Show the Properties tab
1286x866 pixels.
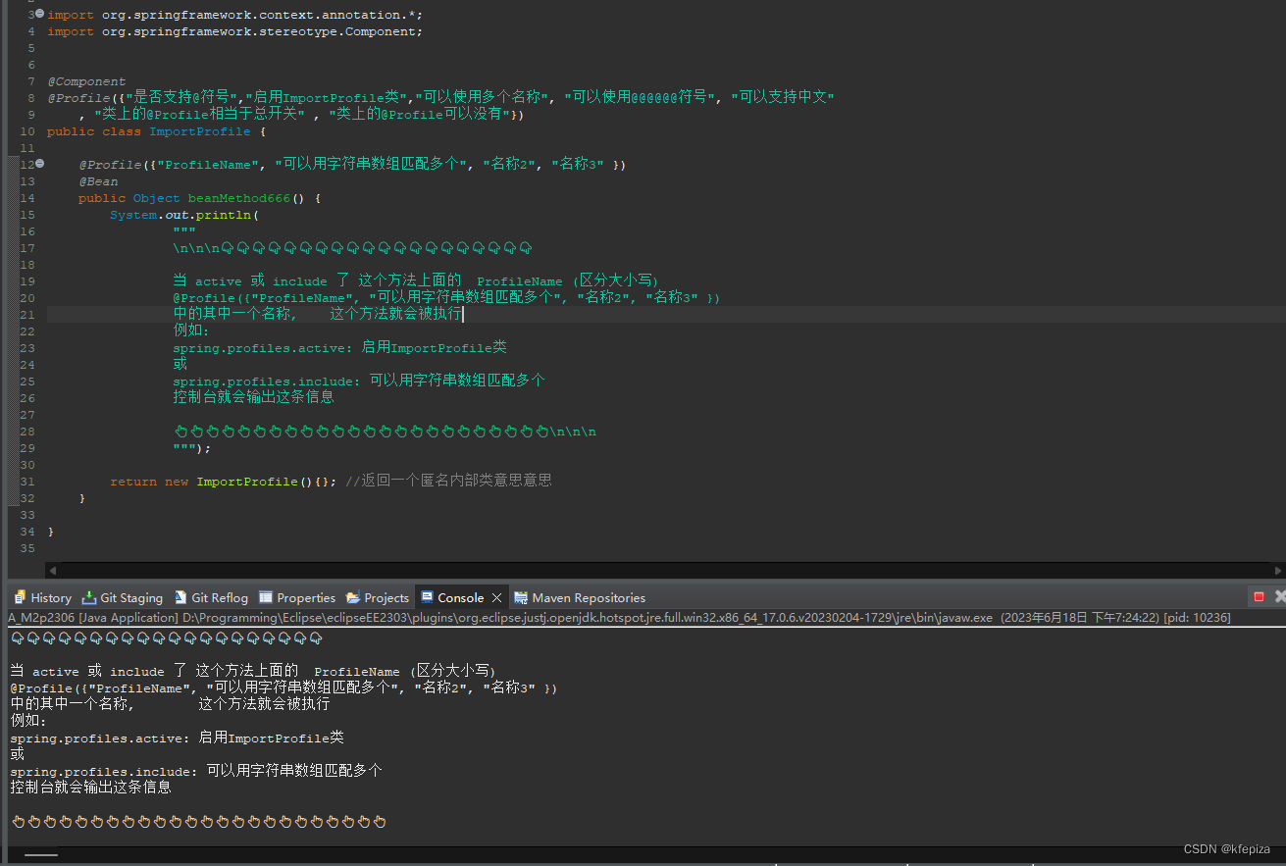tap(297, 597)
